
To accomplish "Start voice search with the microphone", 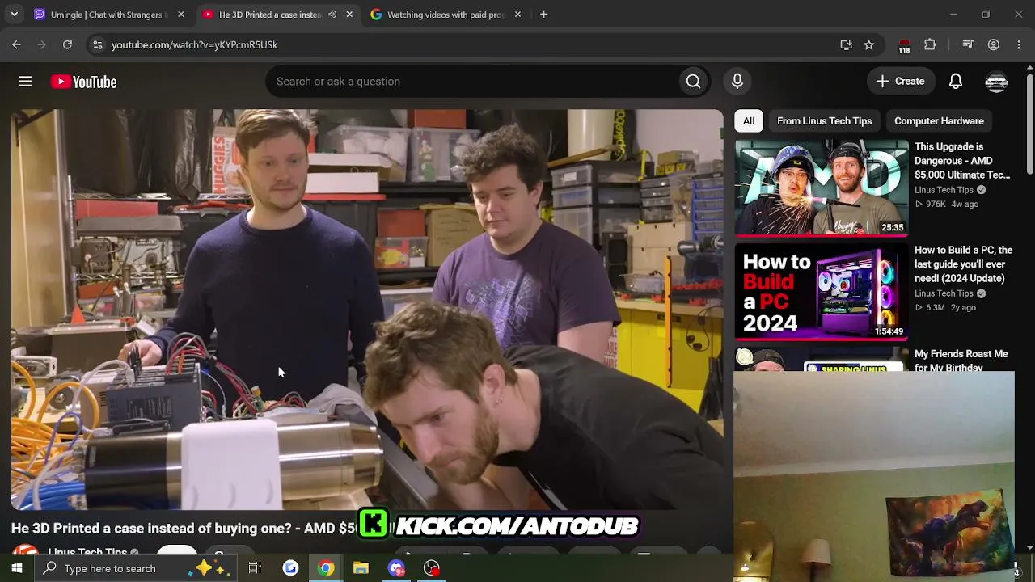I will click(x=737, y=82).
